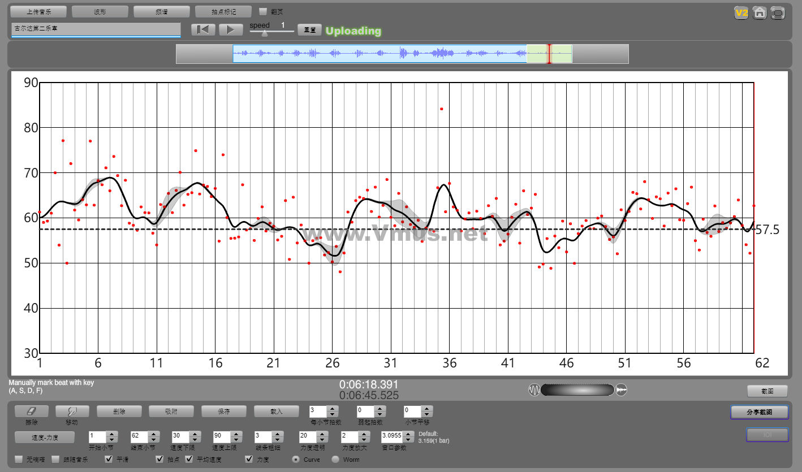Decrease 窗口参数 with down arrow
Screen dimensions: 802x472
point(407,440)
